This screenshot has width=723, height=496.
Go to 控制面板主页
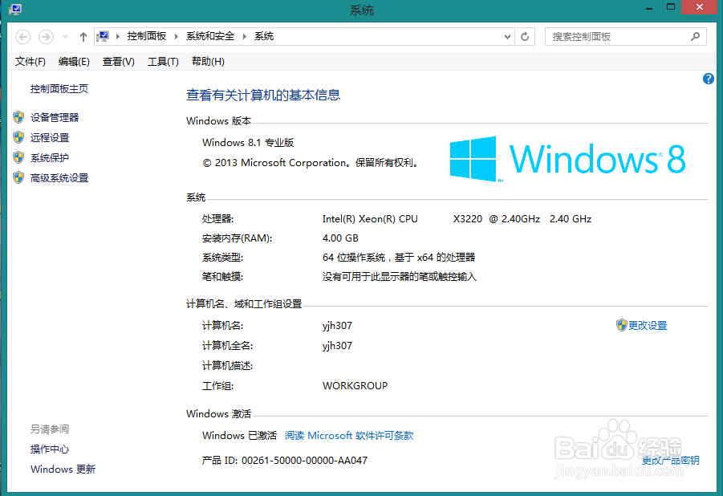point(59,88)
